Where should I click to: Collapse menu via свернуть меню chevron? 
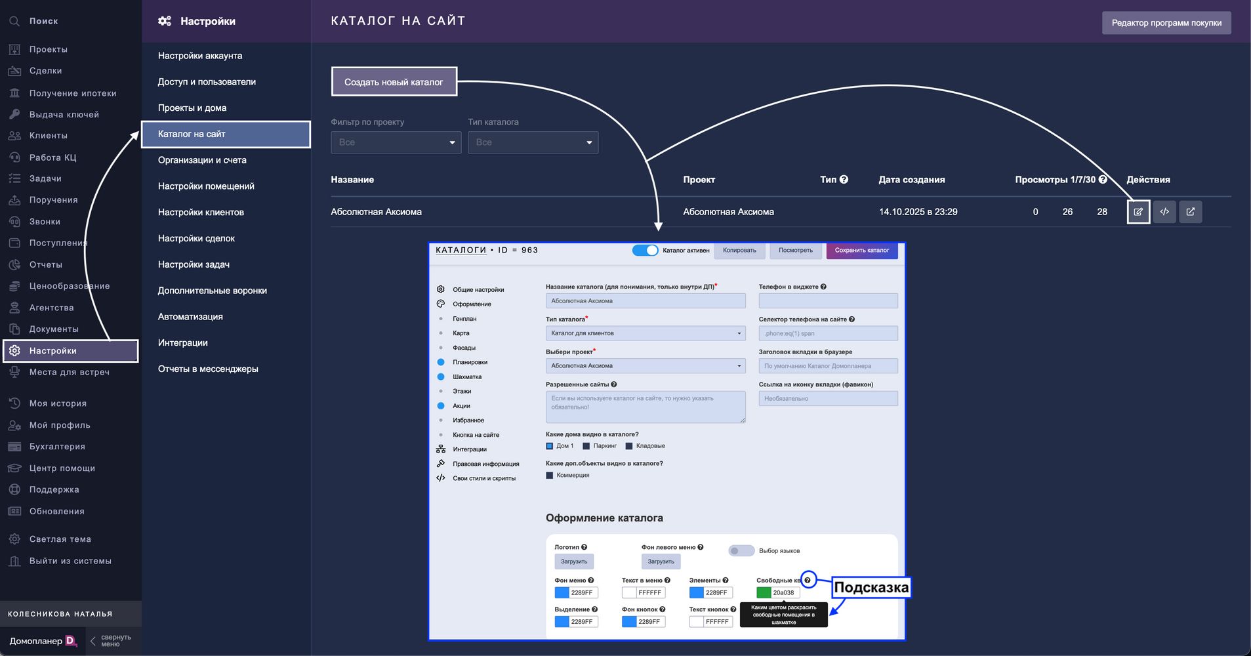[93, 641]
